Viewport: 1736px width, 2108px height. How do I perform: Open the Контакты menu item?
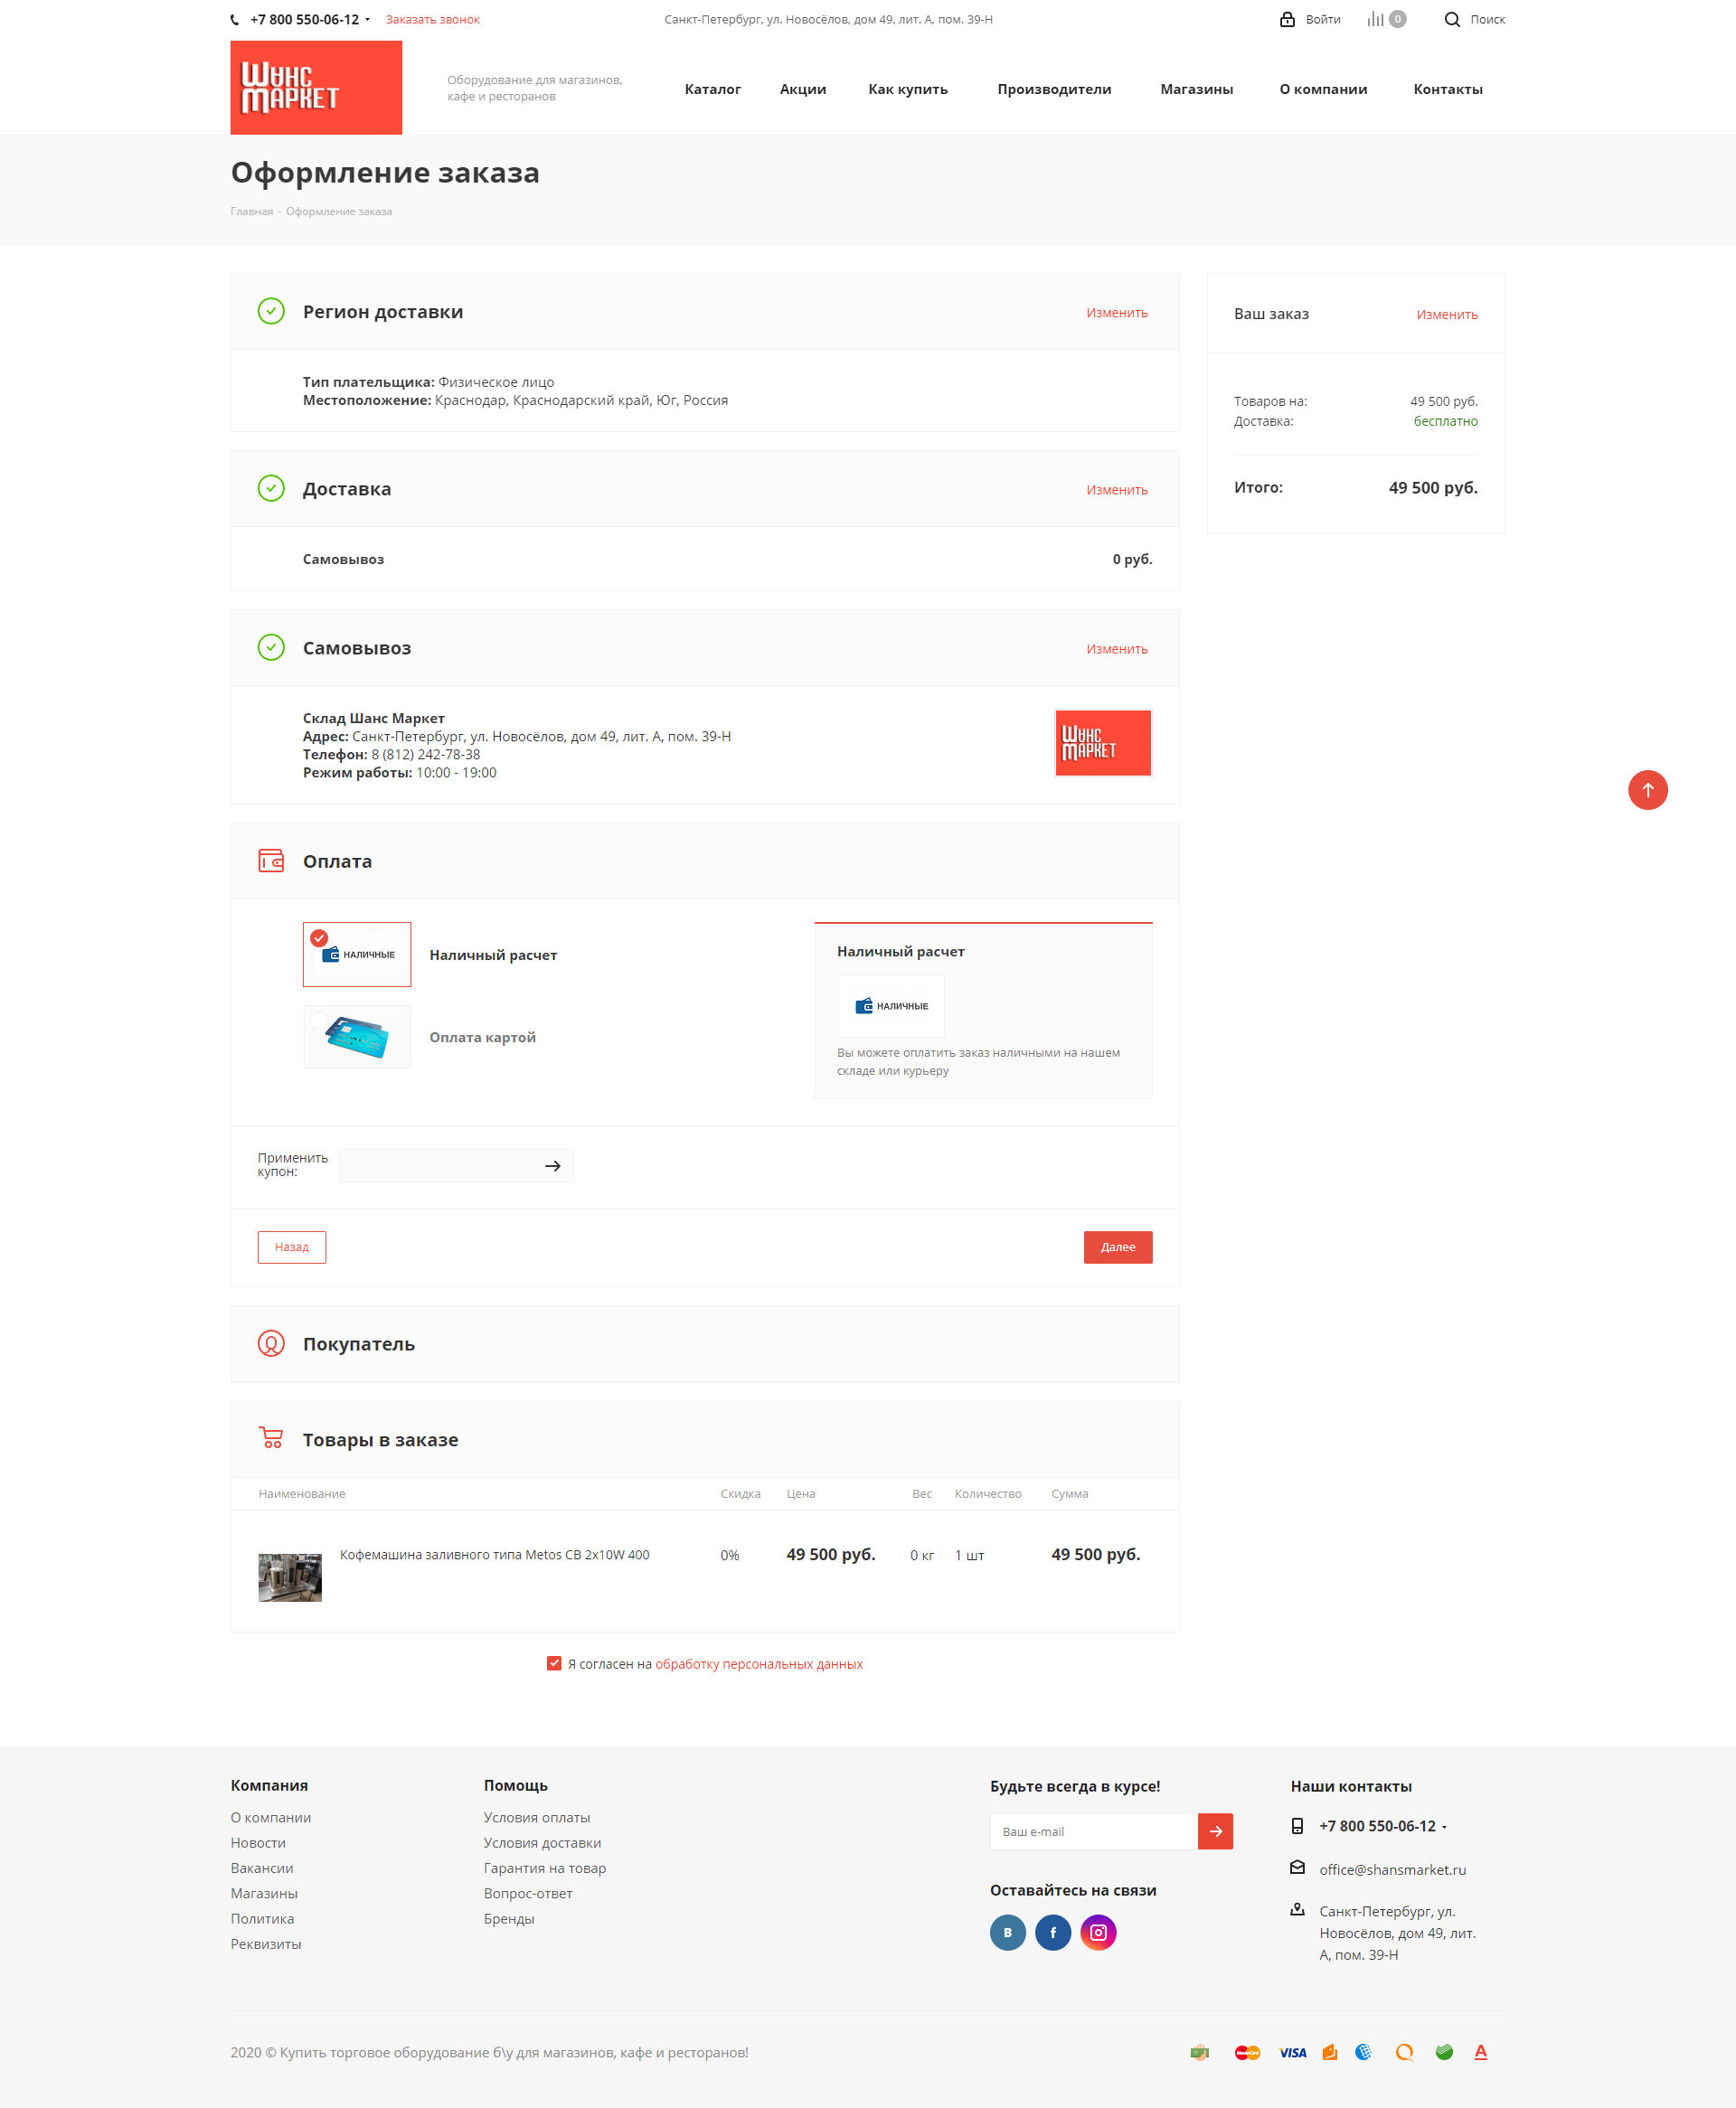tap(1448, 89)
